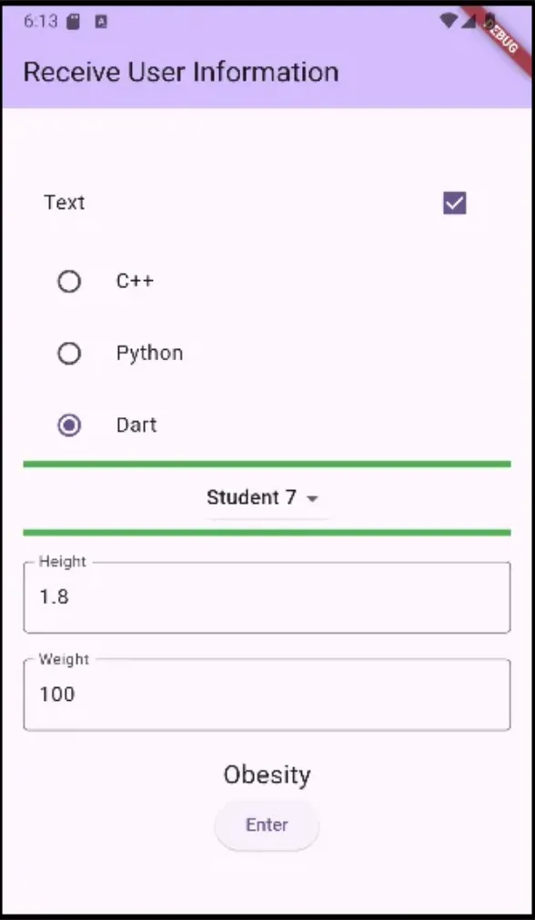Viewport: 535px width, 920px height.
Task: Click the Weight input field
Action: (267, 695)
